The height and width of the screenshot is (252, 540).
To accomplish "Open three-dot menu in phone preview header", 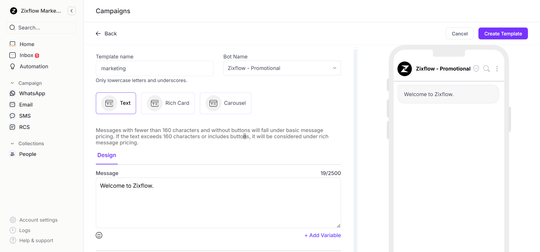I will tap(497, 69).
